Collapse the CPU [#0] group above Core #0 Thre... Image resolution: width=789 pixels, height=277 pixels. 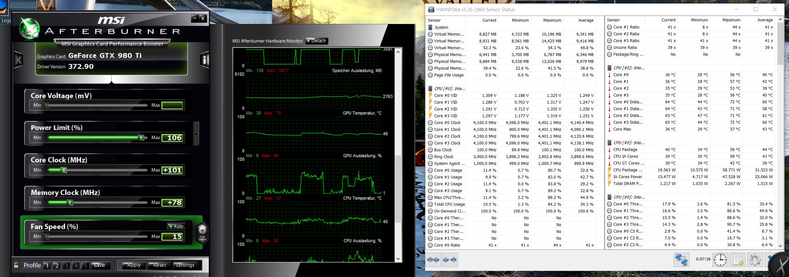click(609, 197)
